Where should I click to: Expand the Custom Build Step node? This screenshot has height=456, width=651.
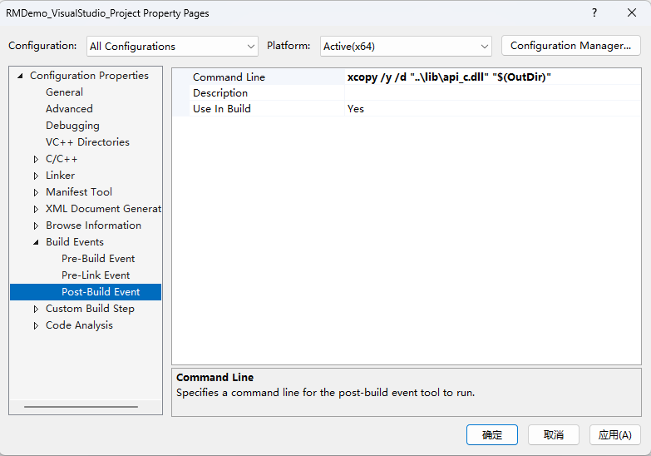pos(36,309)
